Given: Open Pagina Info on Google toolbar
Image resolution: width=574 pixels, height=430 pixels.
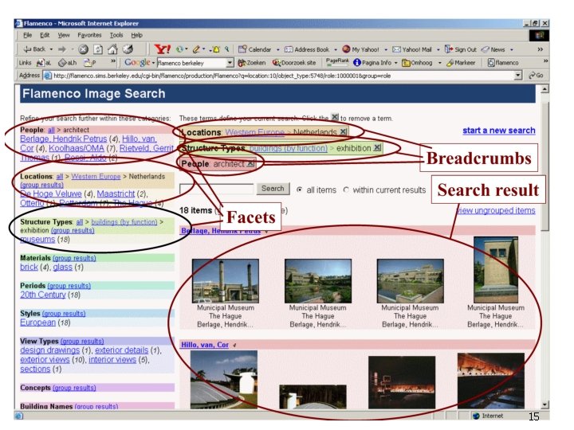Looking at the screenshot, I should pos(372,63).
